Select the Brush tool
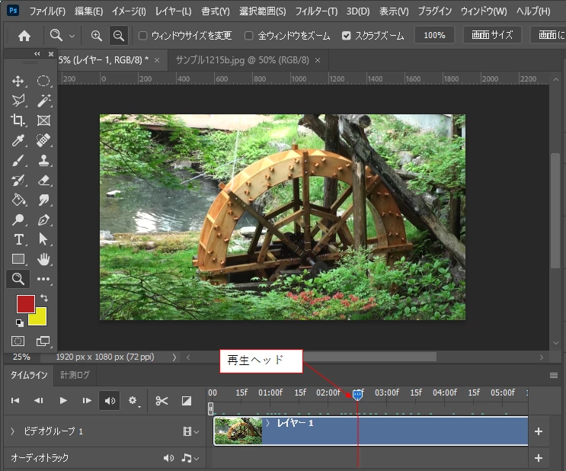 pos(18,160)
